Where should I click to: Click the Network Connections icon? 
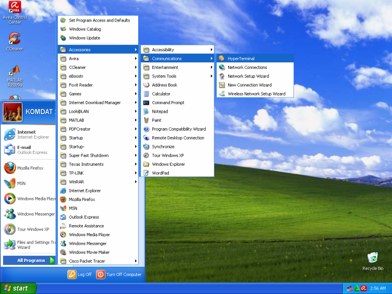222,67
